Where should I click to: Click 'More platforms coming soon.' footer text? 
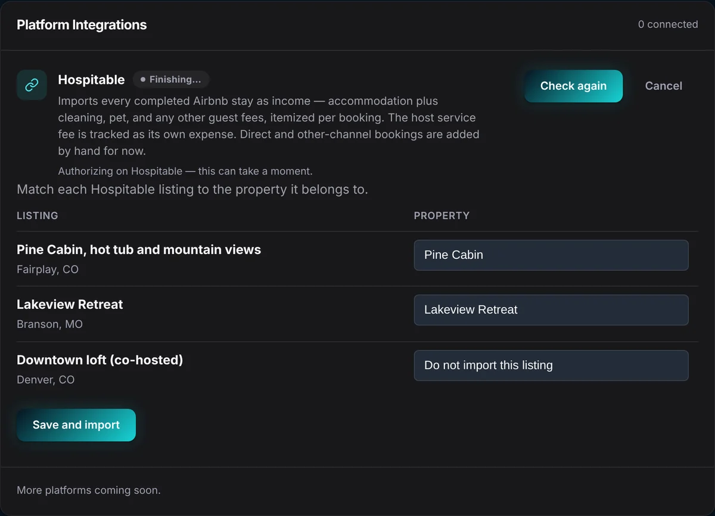click(x=89, y=490)
